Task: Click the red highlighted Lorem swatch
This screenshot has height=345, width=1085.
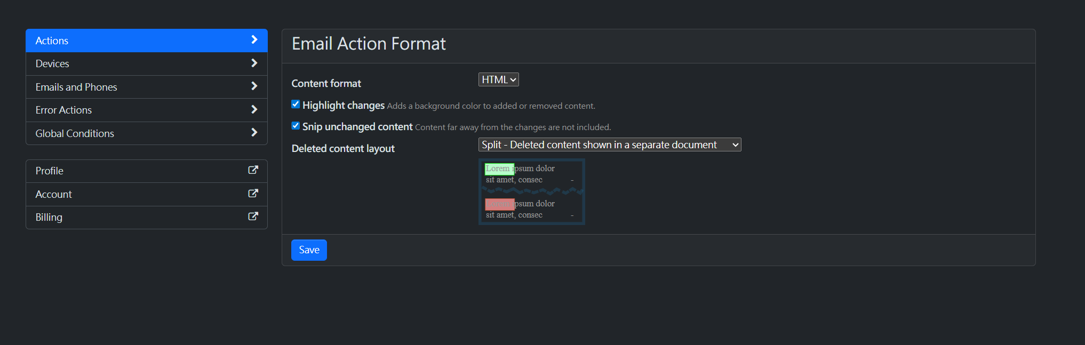Action: coord(499,204)
